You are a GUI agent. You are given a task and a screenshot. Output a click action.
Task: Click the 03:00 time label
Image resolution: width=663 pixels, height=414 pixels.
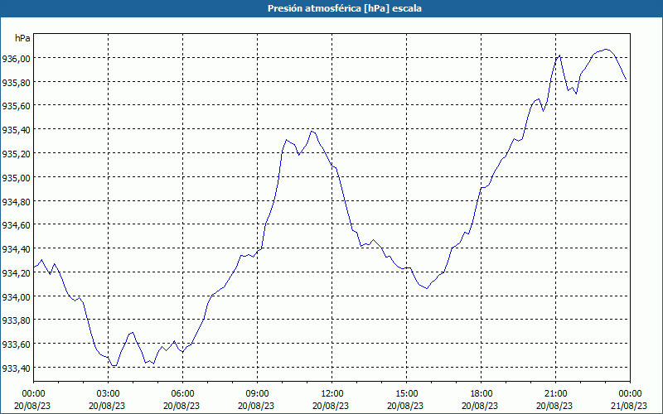[x=109, y=394]
